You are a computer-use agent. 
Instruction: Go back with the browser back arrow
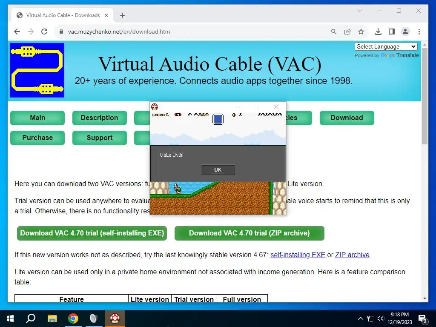(x=17, y=32)
